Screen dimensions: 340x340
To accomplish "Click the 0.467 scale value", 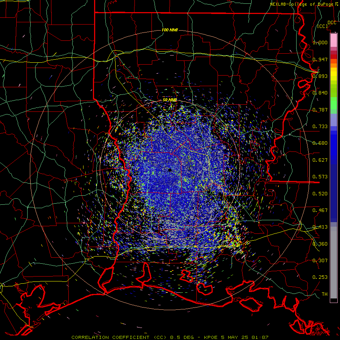I will [x=320, y=210].
